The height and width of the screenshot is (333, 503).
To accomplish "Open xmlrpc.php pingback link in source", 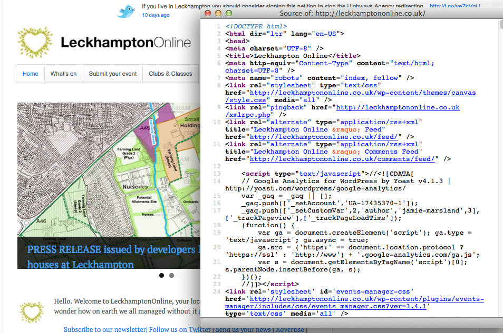I will (x=342, y=111).
